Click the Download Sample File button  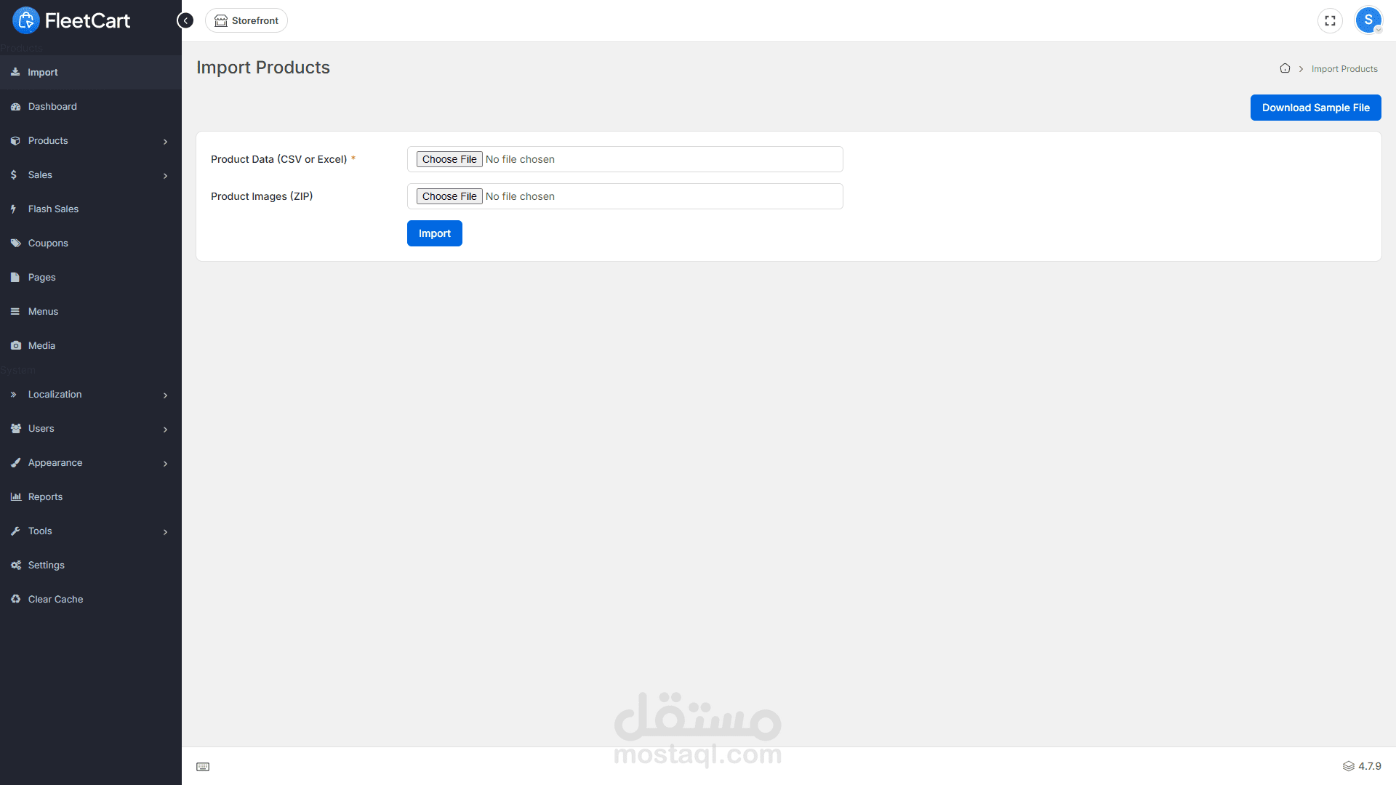coord(1315,108)
